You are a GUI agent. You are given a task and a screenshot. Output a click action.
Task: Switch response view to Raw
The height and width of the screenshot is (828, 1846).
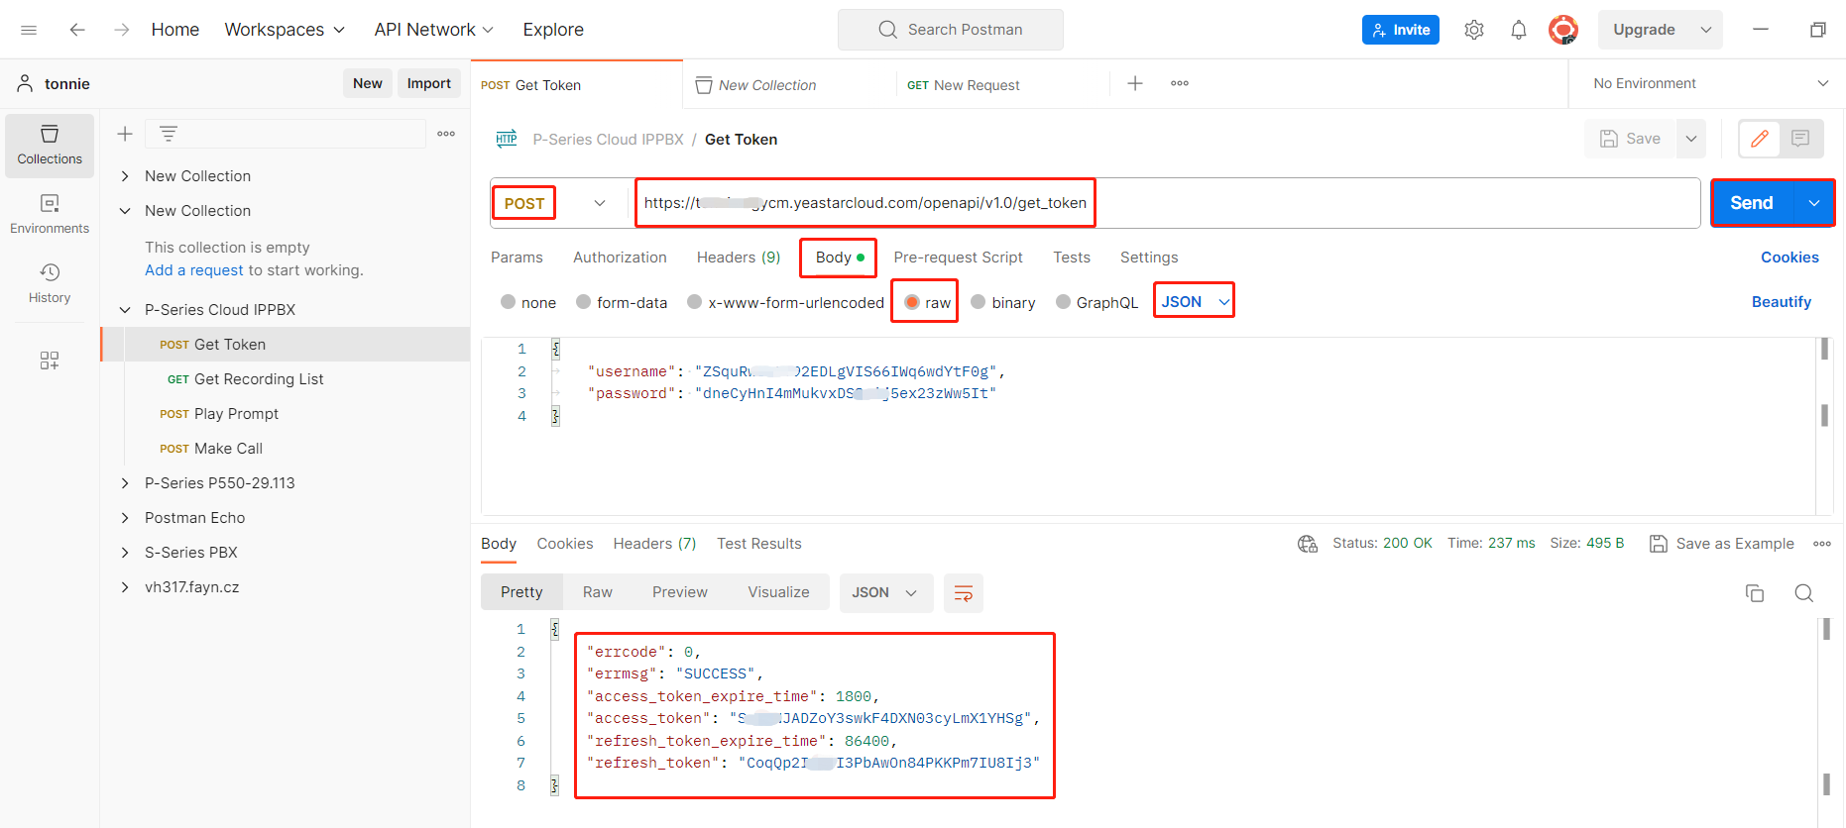point(597,592)
